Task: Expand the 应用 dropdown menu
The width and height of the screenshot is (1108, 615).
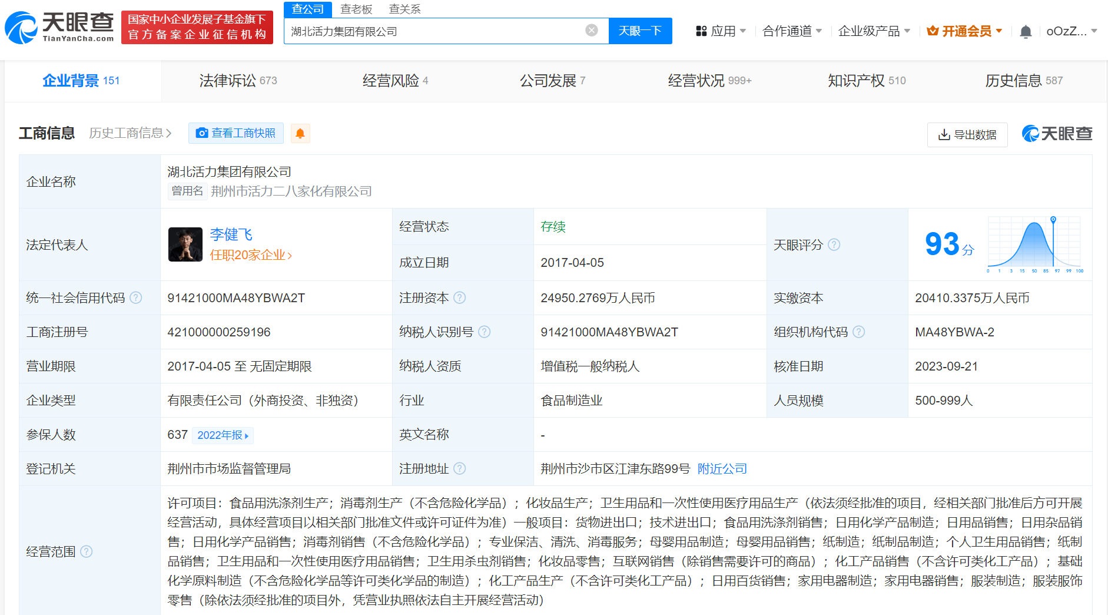Action: tap(721, 31)
